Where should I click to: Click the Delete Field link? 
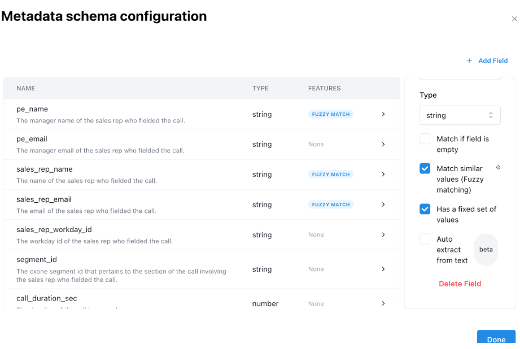pos(460,283)
